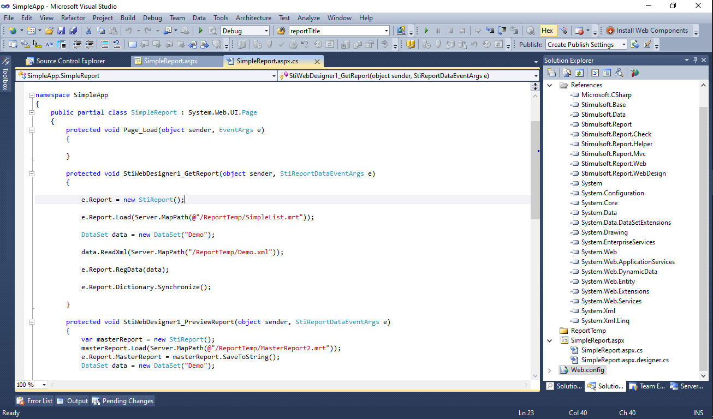713x419 pixels.
Task: Select Stimulsoft.Report.WebDesign reference
Action: (x=623, y=173)
